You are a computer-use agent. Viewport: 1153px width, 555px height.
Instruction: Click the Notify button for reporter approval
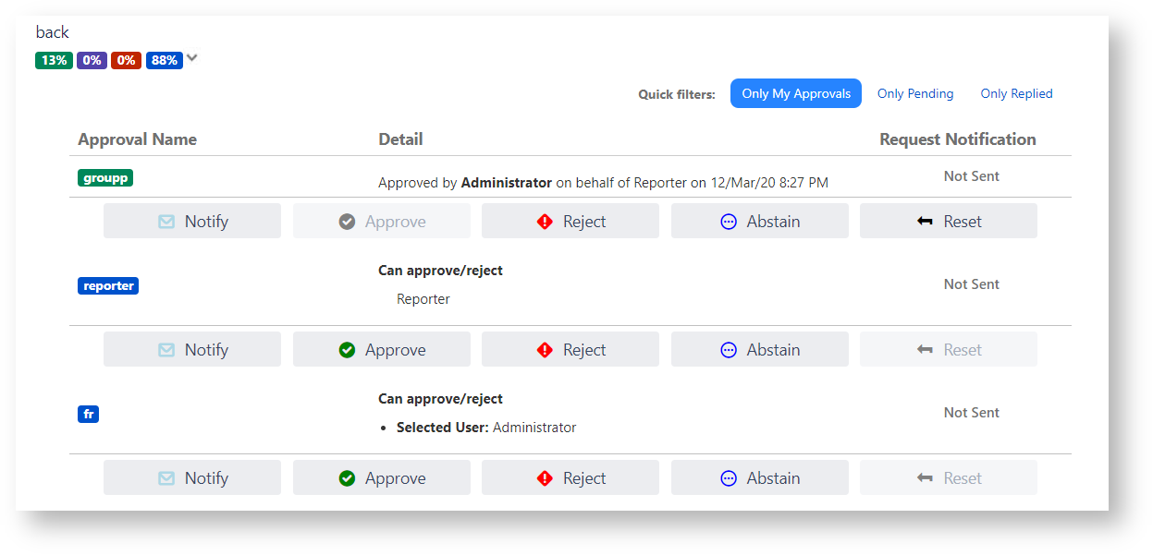pos(192,350)
